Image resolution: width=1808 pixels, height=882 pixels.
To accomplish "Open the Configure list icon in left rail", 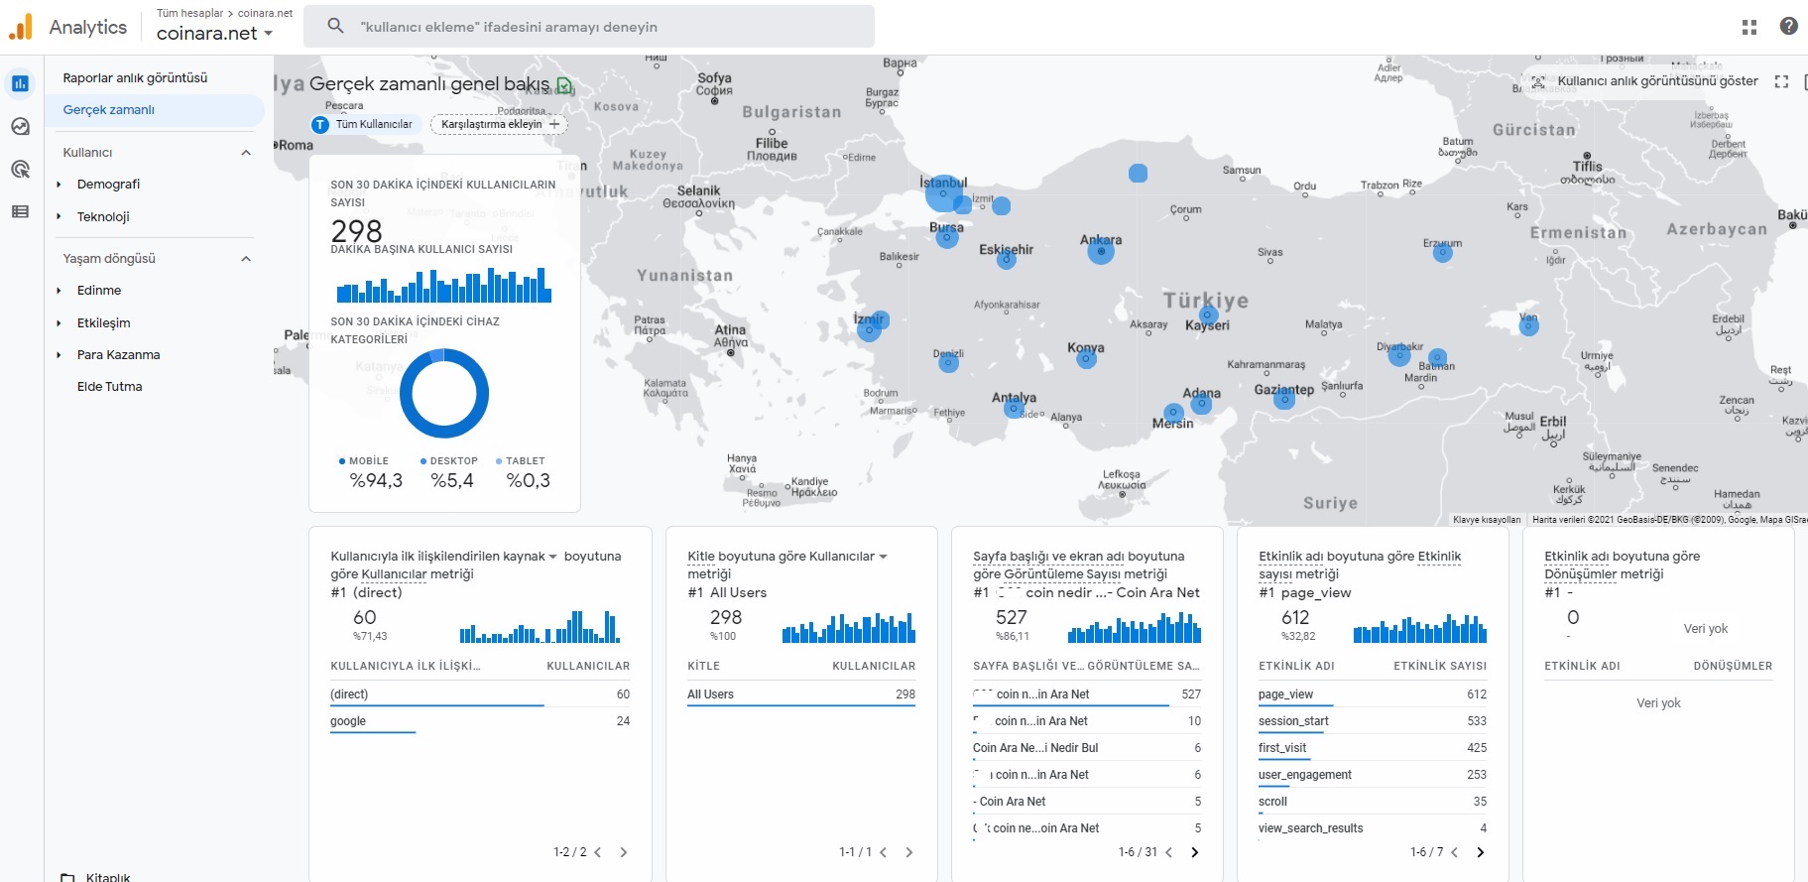I will click(20, 211).
